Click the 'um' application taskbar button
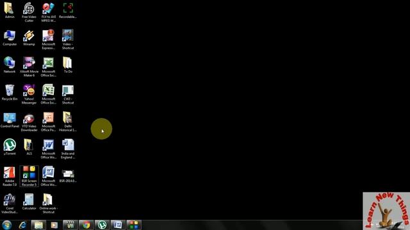This screenshot has width=410, height=230. pyautogui.click(x=70, y=225)
